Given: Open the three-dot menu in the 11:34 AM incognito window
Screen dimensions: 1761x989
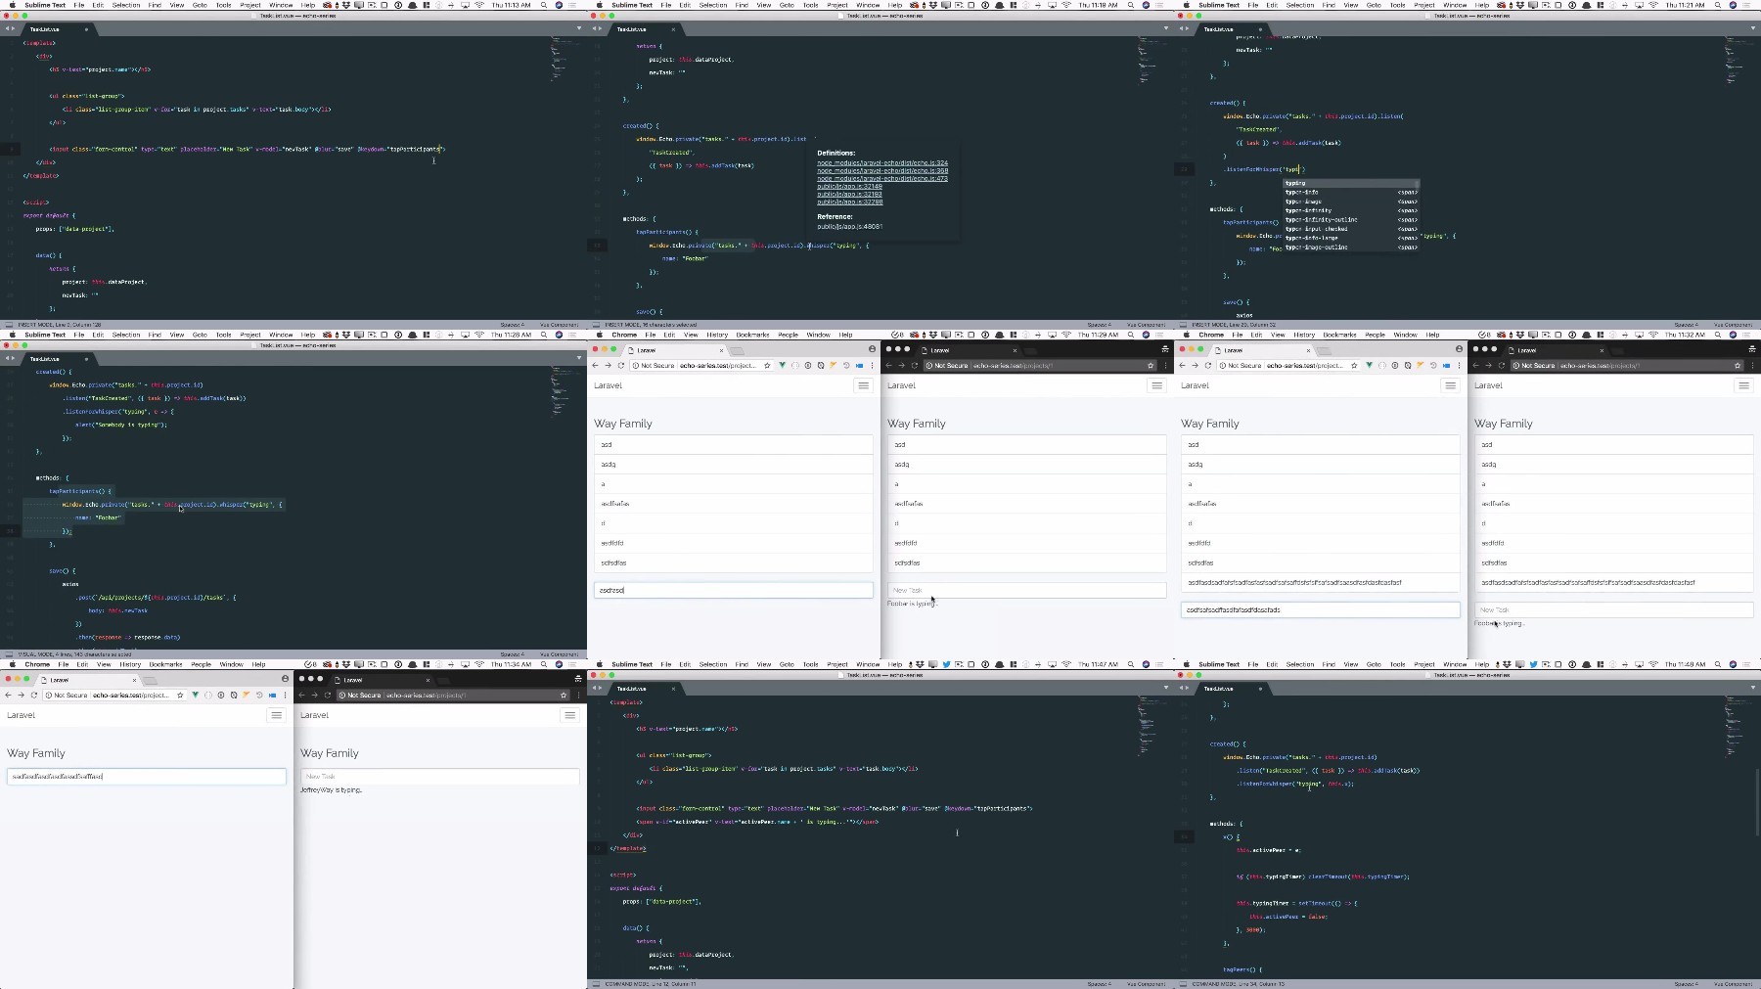Looking at the screenshot, I should click(x=578, y=695).
